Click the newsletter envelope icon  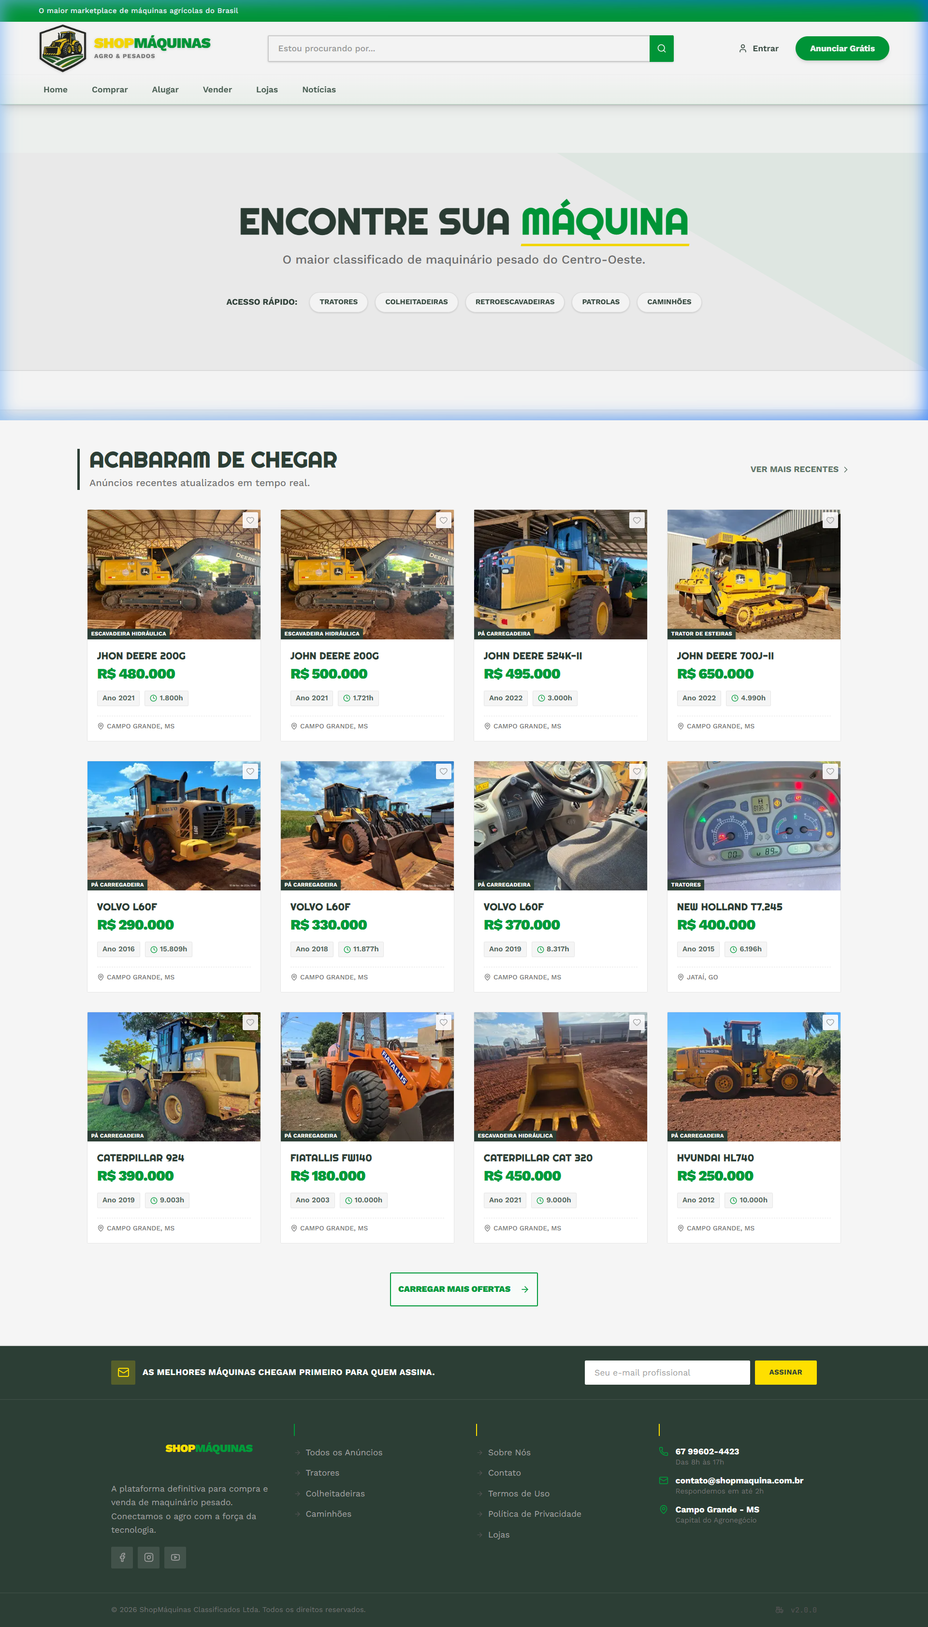(x=124, y=1373)
